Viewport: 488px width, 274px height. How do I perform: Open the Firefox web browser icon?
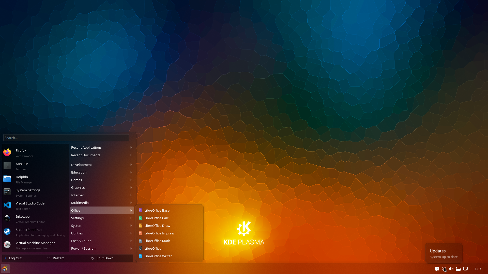pos(7,152)
